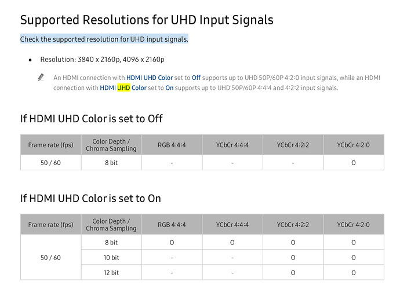Select the highlighted 'Check the supported resolution' sentence
This screenshot has height=289, width=400.
point(104,39)
